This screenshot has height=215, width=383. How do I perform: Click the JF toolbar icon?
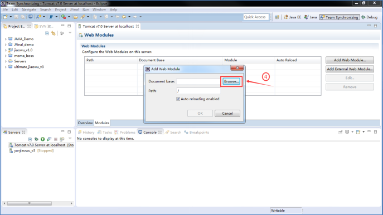click(51, 17)
